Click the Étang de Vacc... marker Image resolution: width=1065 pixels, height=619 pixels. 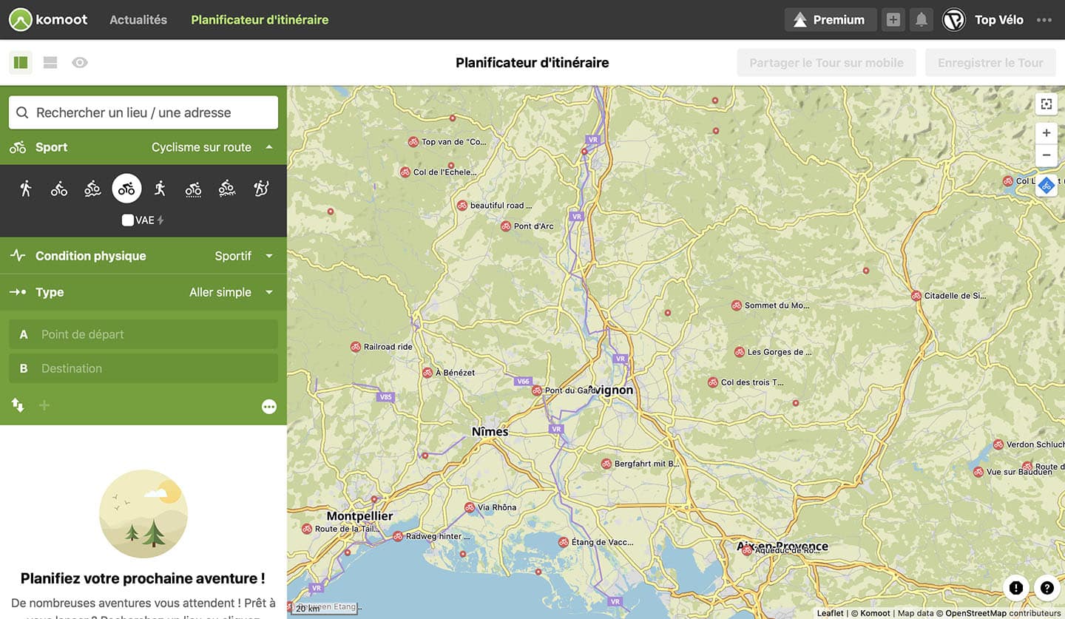[x=564, y=542]
